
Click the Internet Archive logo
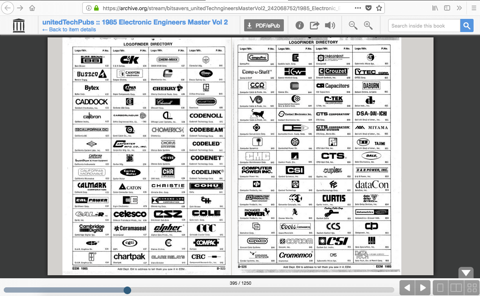coord(19,25)
